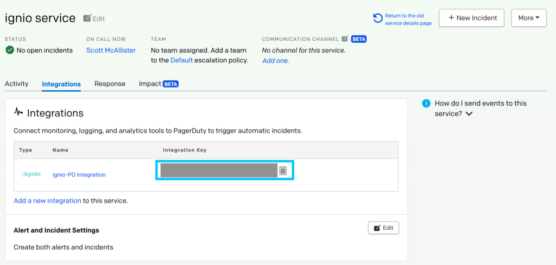556x265 pixels.
Task: Copy integration key using clipboard icon
Action: 283,171
